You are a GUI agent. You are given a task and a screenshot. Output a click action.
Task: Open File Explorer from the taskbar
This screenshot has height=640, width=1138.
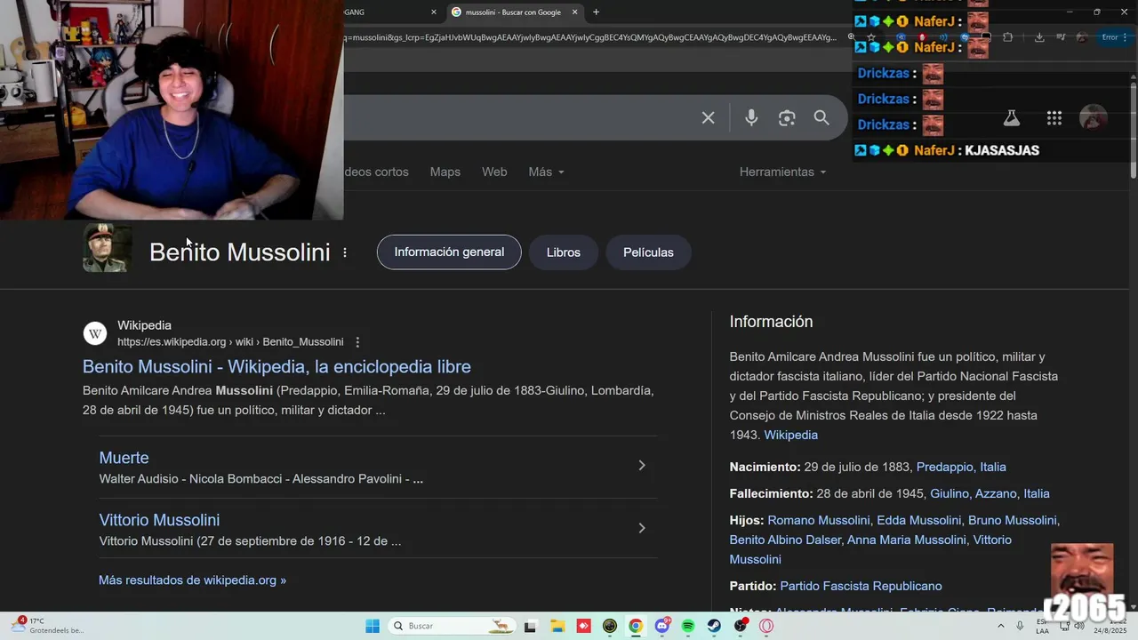tap(557, 626)
